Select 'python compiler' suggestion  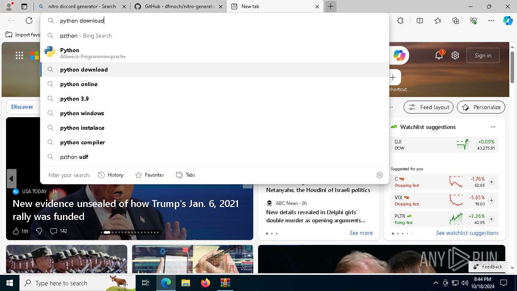coord(214,142)
